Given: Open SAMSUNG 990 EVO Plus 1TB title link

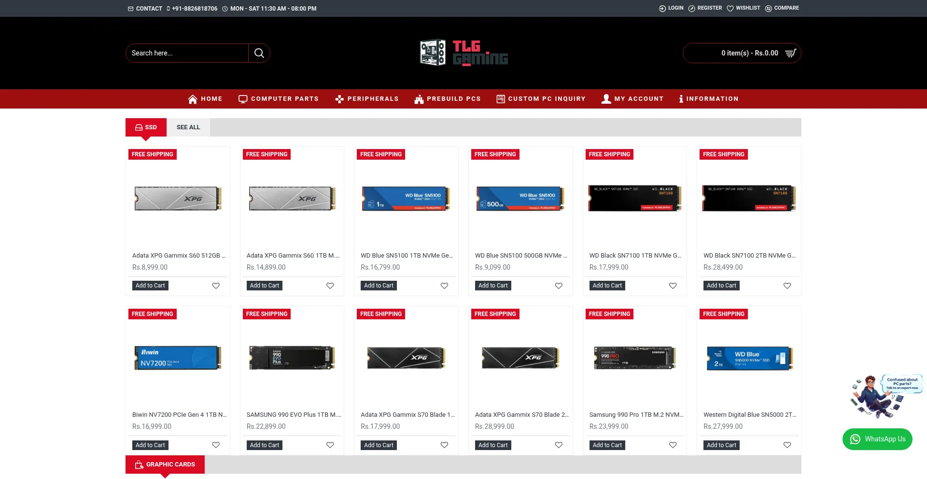Looking at the screenshot, I should pyautogui.click(x=294, y=415).
